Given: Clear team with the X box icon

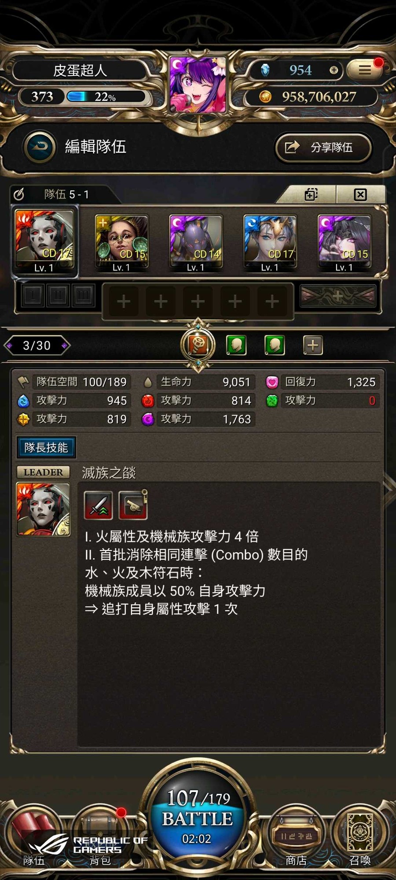Looking at the screenshot, I should tap(360, 194).
